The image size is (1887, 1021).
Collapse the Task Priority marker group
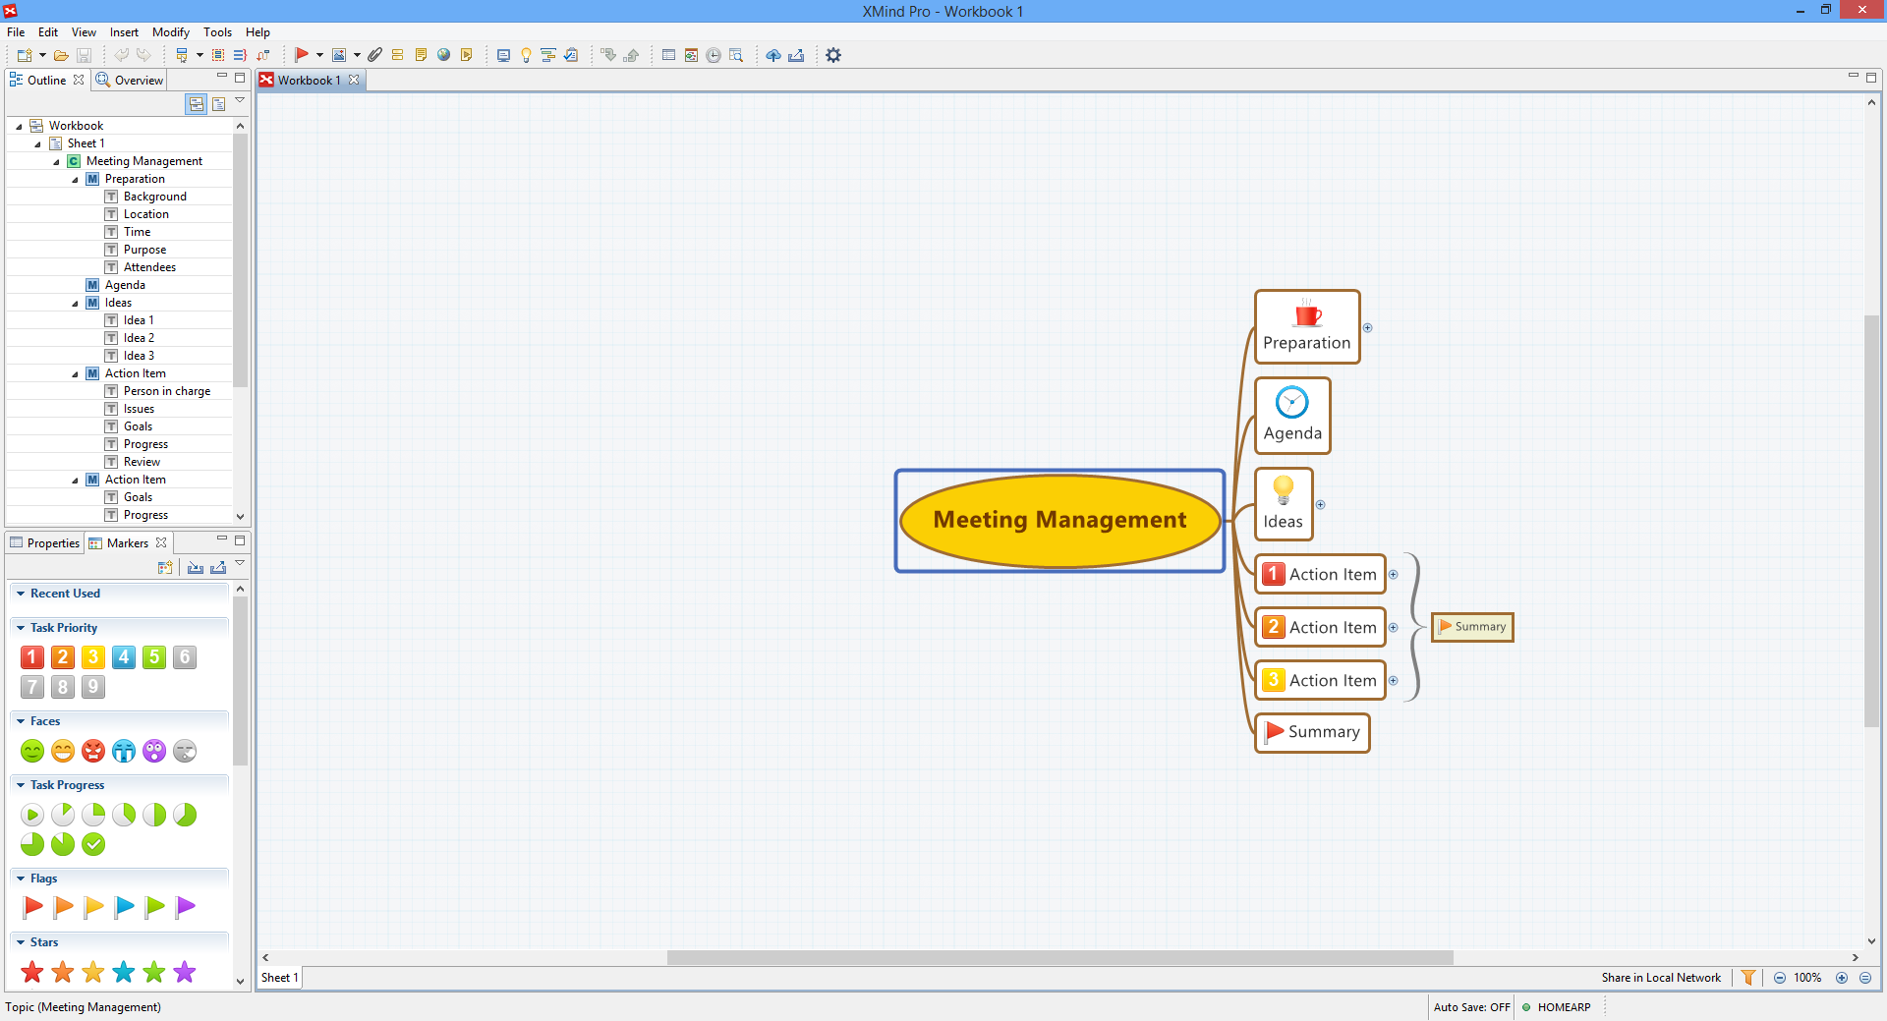click(x=21, y=628)
